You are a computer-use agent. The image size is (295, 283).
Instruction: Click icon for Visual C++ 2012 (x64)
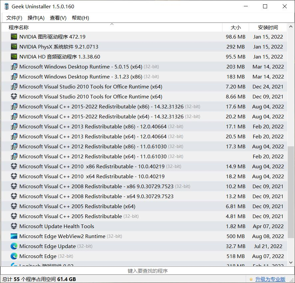[x=14, y=156]
